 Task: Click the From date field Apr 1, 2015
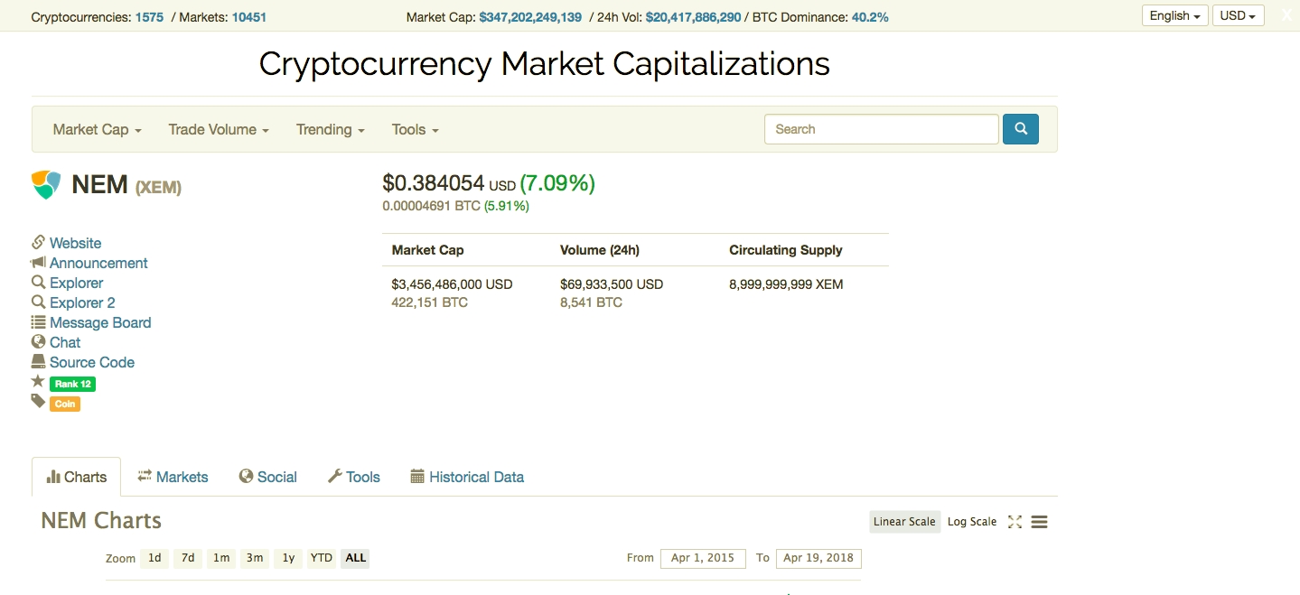tap(703, 558)
